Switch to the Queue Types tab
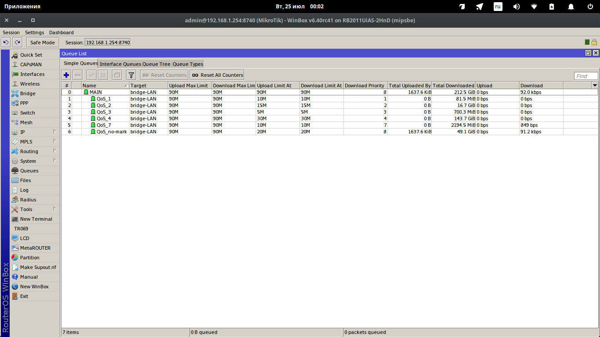Viewport: 600px width, 337px height. [x=188, y=64]
